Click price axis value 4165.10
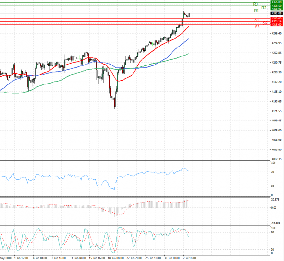 click(x=276, y=92)
